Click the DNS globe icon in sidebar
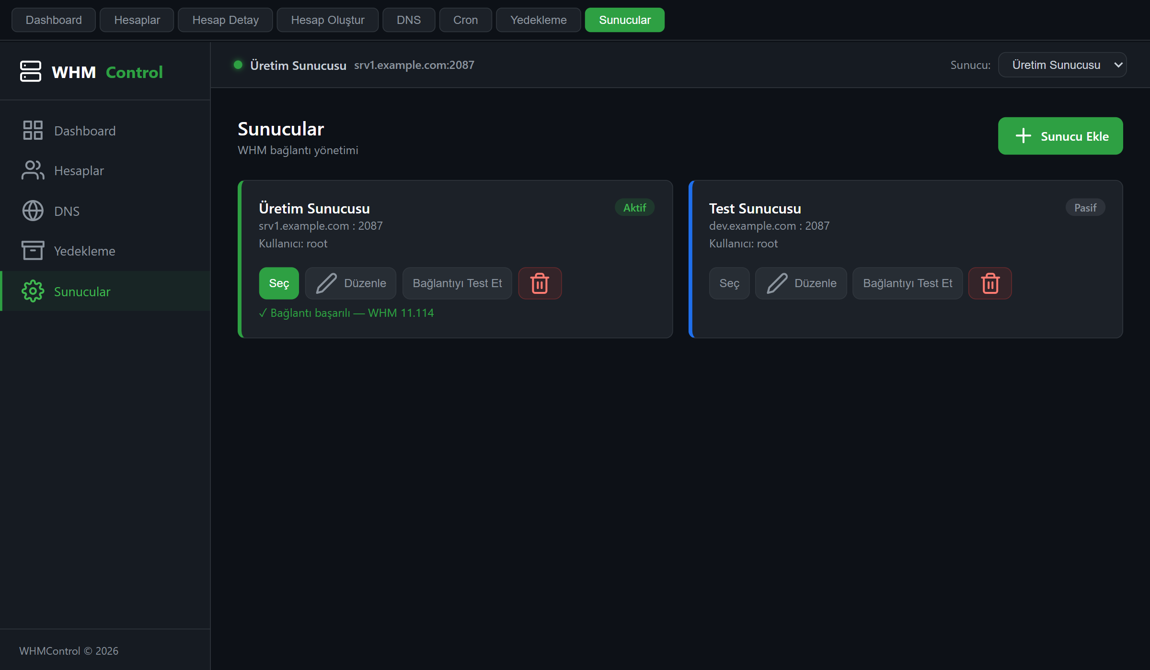This screenshot has height=670, width=1150. (x=33, y=211)
